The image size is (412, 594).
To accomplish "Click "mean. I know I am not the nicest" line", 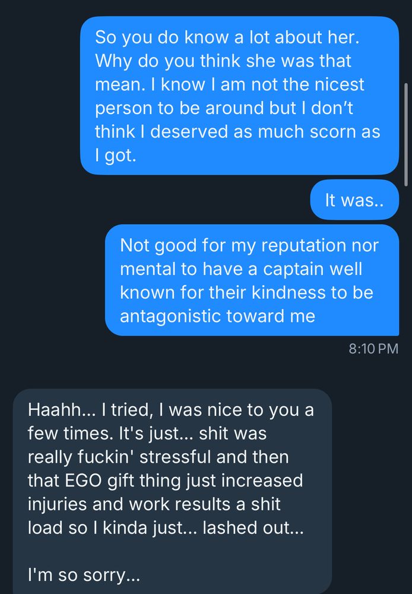I will click(229, 84).
